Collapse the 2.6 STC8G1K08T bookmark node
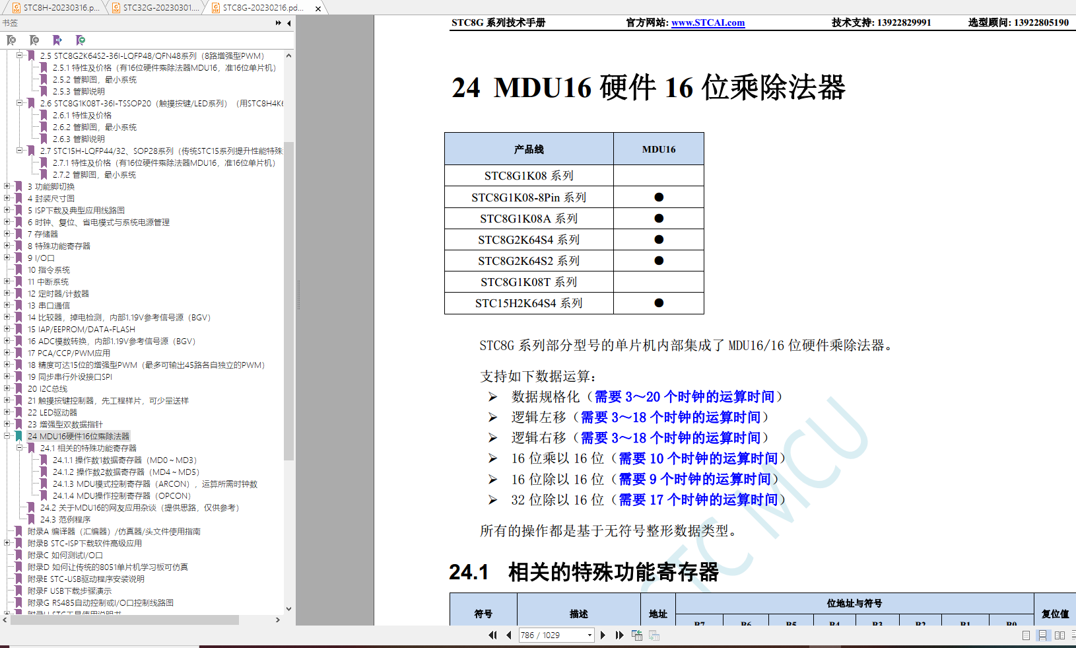 click(20, 103)
